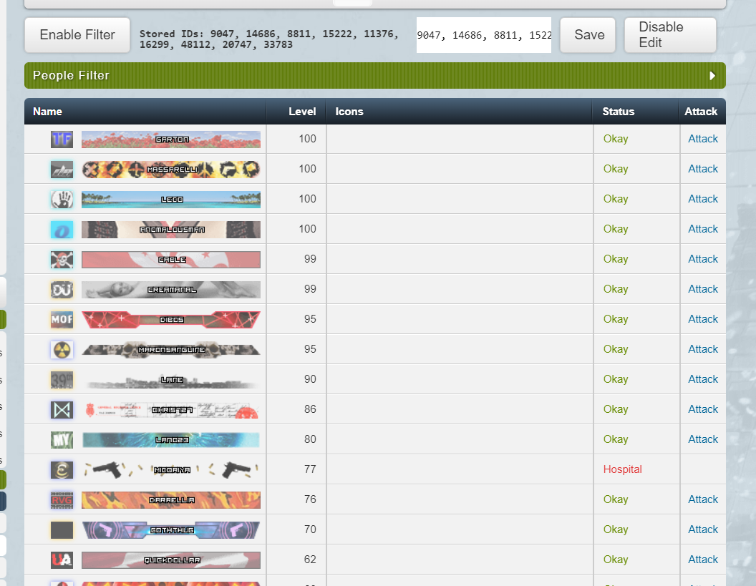
Task: Attack the level 70 player Goththug
Action: [x=702, y=529]
